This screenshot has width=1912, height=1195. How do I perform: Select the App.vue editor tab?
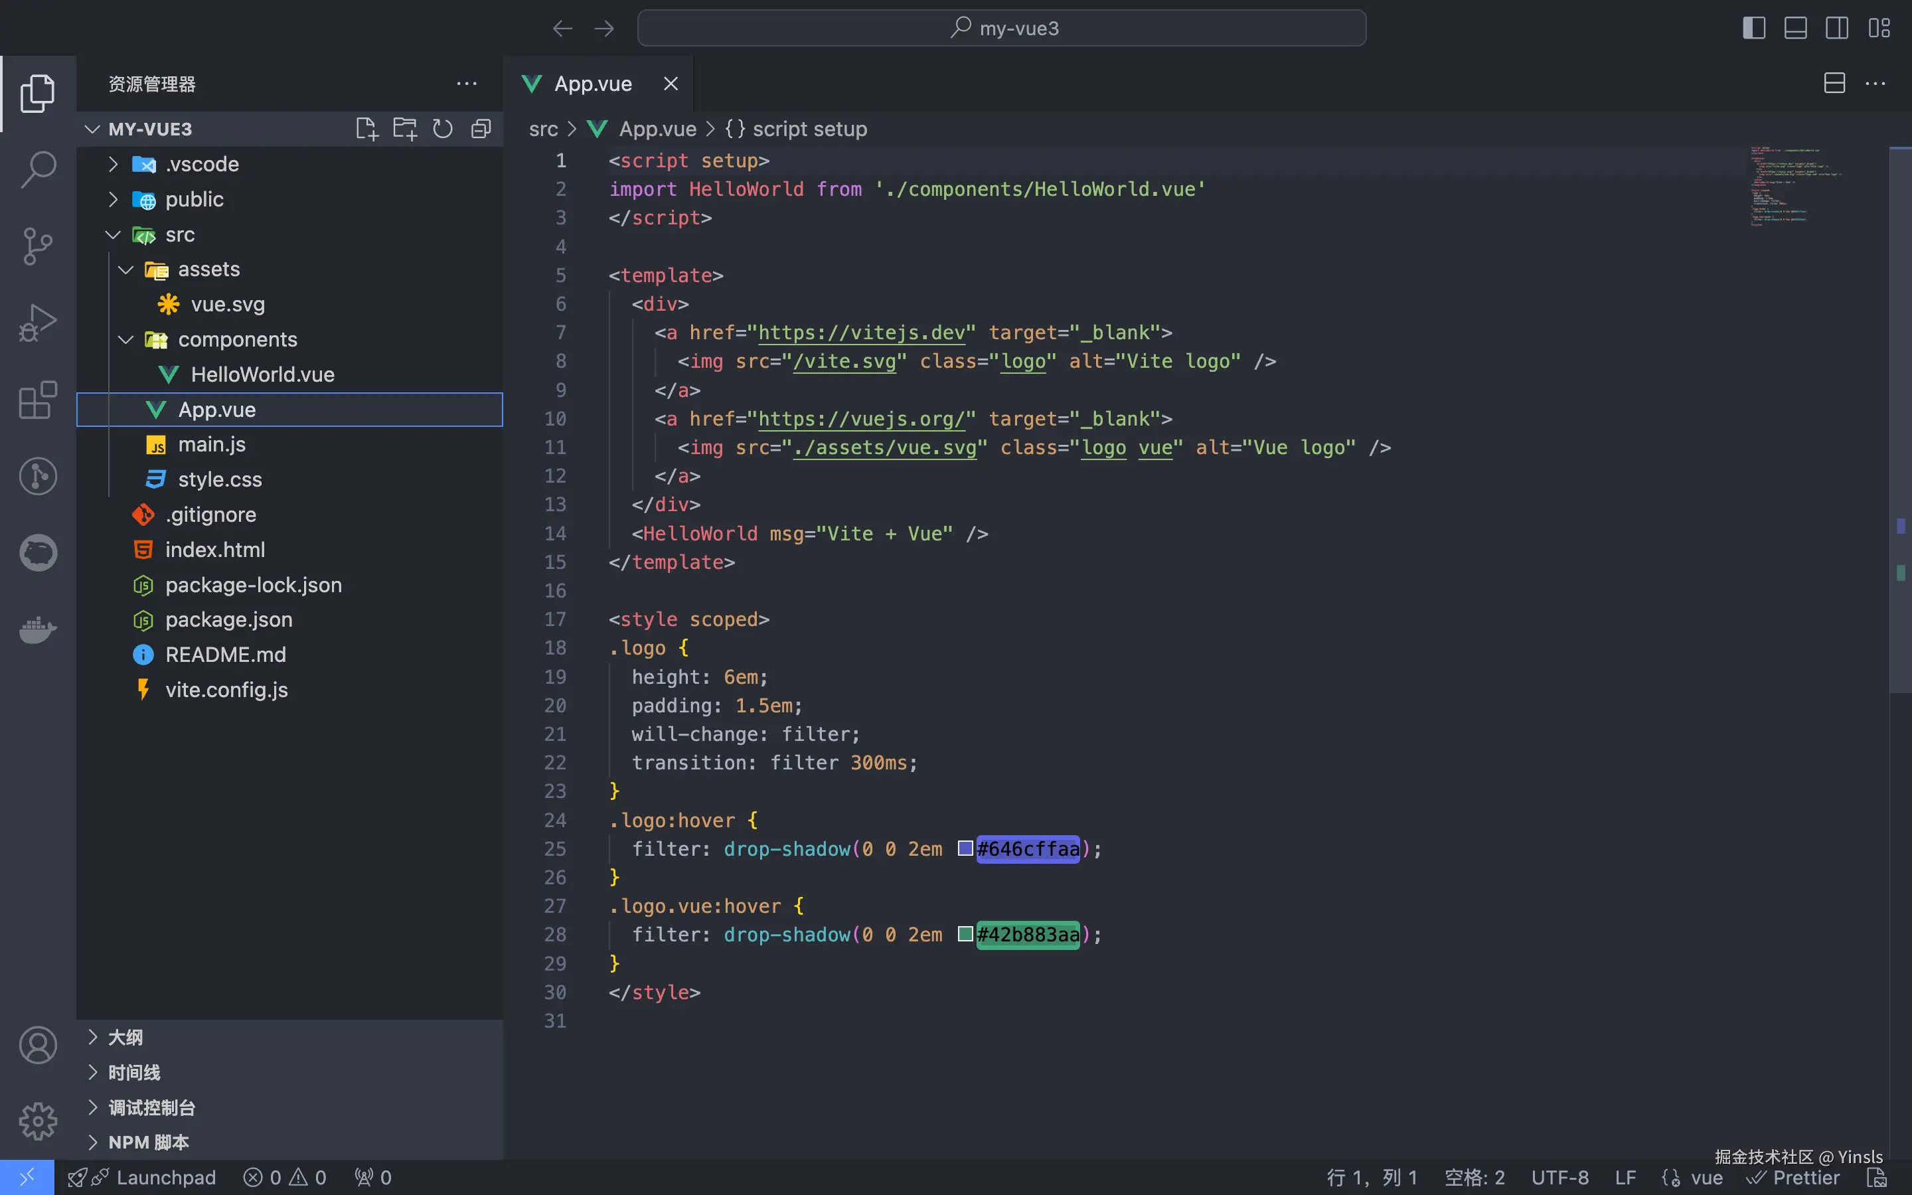coord(593,84)
